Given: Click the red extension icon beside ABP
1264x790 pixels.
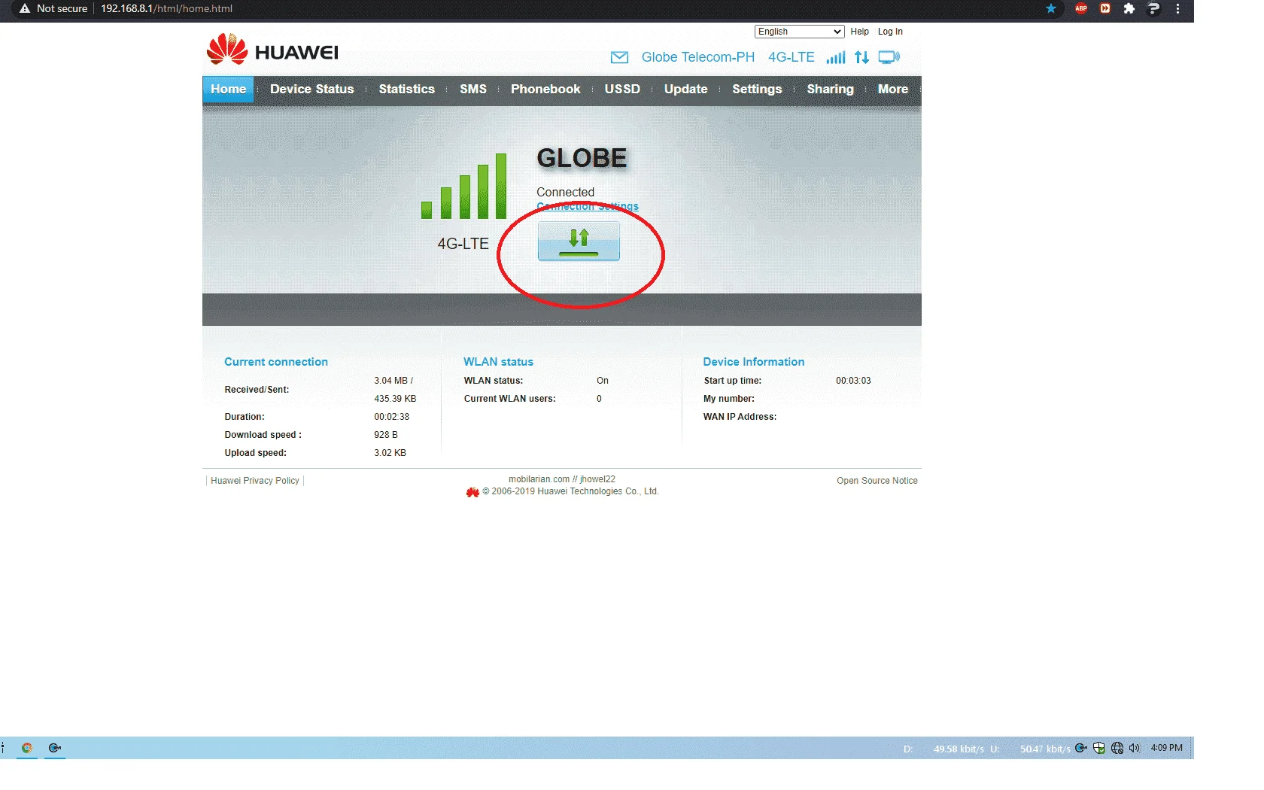Looking at the screenshot, I should point(1105,9).
